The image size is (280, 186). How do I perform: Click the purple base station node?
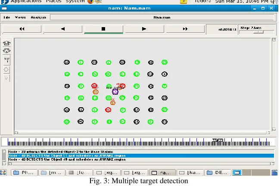115,92
